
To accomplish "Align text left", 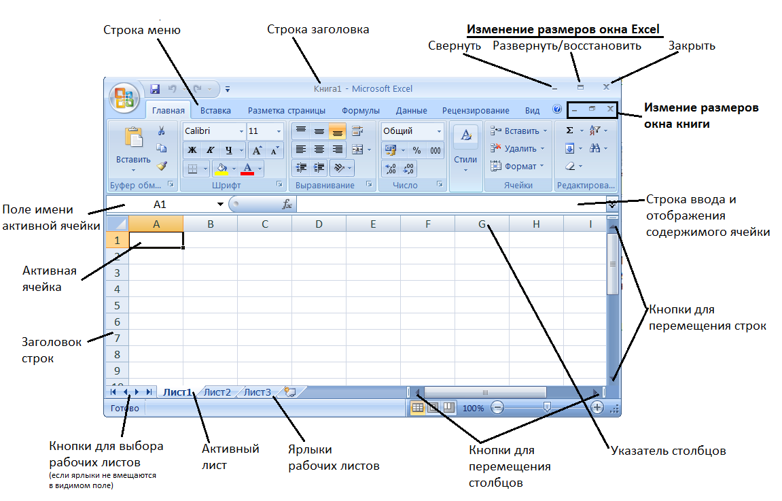I will pos(301,149).
